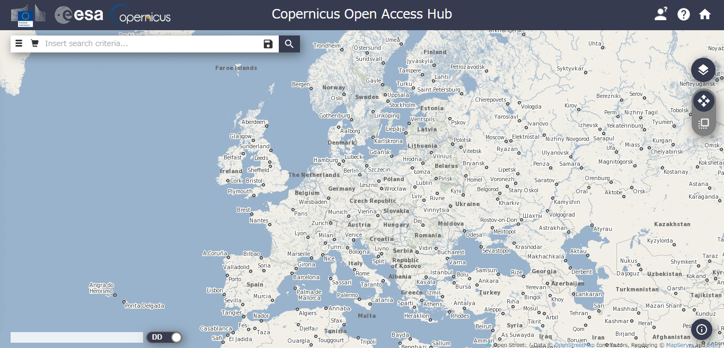The height and width of the screenshot is (348, 724).
Task: Run search with magnifier button
Action: coord(289,44)
